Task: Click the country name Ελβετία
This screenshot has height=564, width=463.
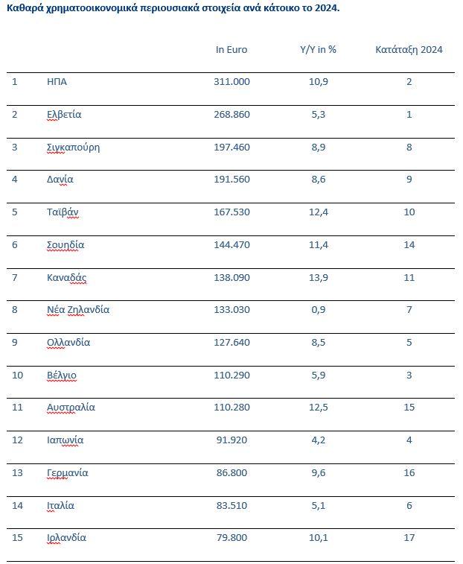Action: (x=64, y=114)
